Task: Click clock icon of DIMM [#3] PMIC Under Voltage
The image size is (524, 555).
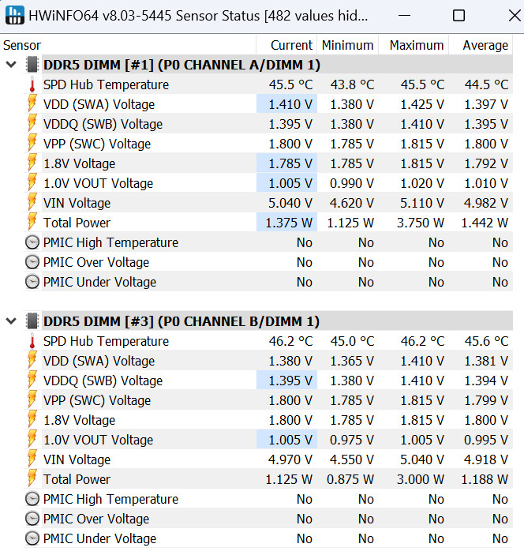Action: 32,538
